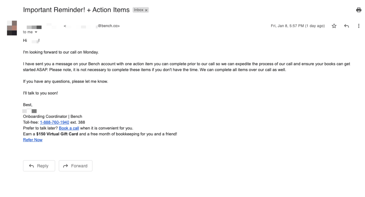Click the curved reply arrow inside Reply button
The height and width of the screenshot is (197, 365).
point(32,166)
